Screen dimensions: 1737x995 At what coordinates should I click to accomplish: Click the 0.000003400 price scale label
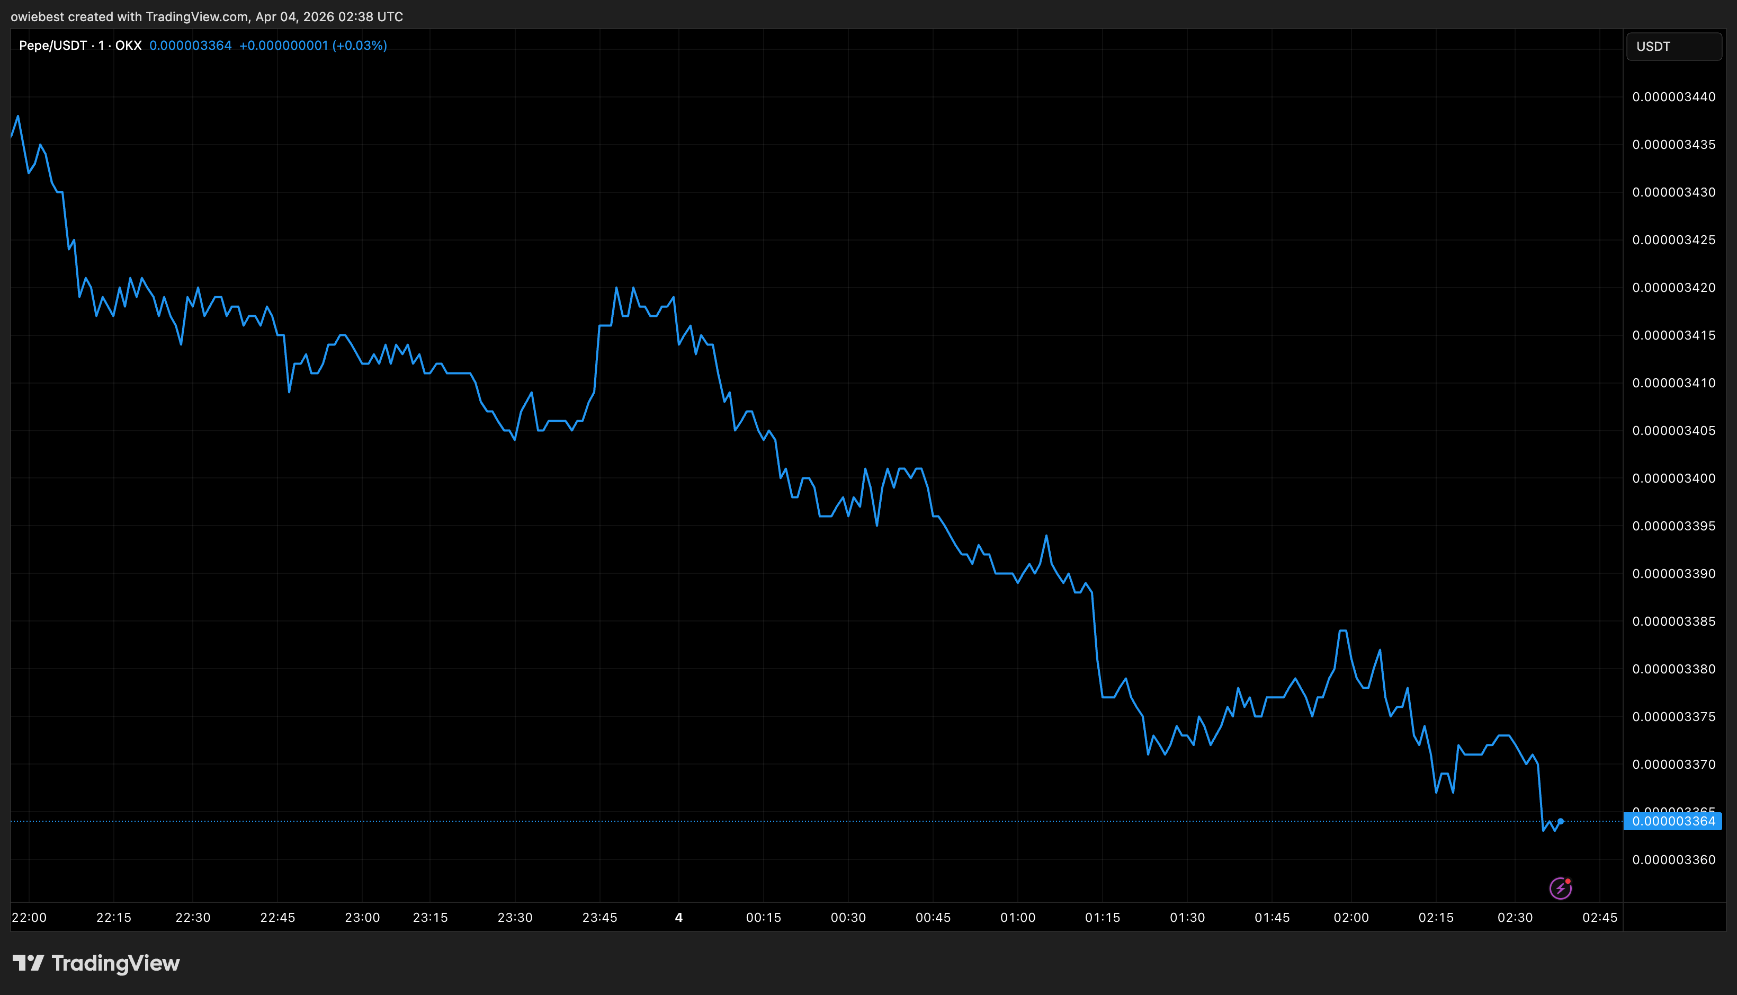(1673, 478)
